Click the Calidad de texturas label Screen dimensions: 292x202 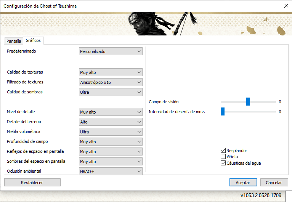25,72
